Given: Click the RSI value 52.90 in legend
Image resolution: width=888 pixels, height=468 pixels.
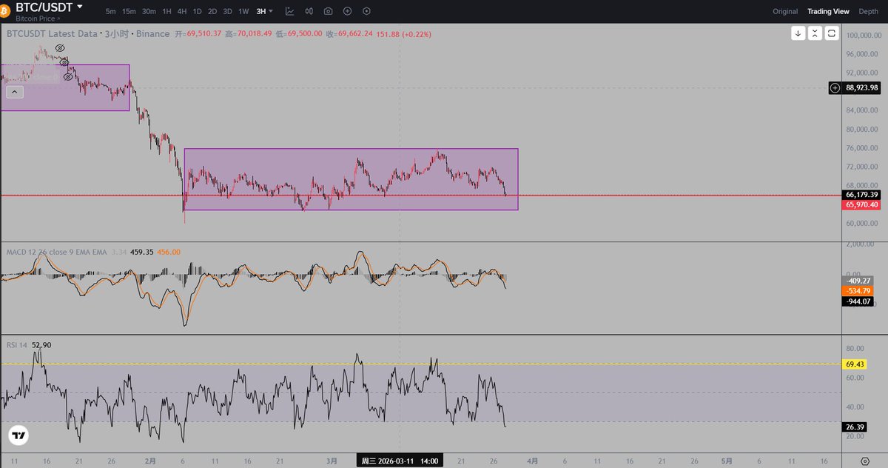Looking at the screenshot, I should click(41, 345).
